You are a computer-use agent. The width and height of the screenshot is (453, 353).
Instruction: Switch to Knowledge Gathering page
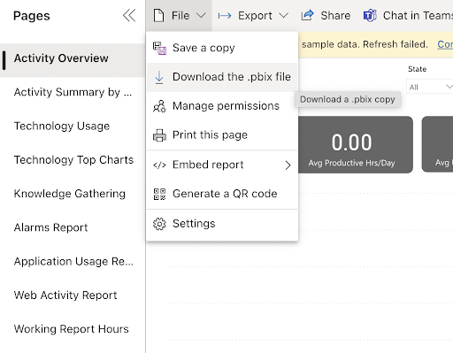pyautogui.click(x=73, y=194)
